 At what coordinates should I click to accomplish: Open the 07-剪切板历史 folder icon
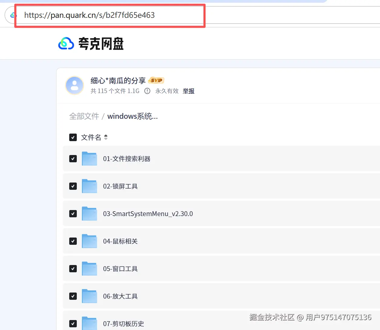89,323
